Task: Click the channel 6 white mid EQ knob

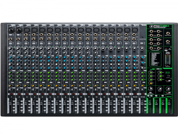Action: pos(49,64)
